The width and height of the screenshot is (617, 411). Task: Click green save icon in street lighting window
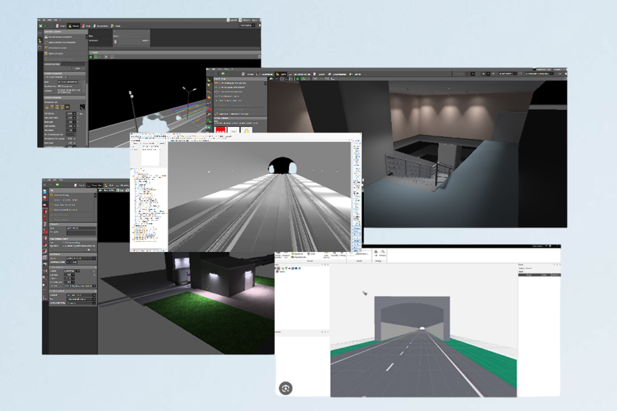41,26
